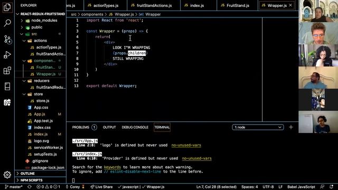Close the Wrapper.js editor tab

pyautogui.click(x=290, y=5)
